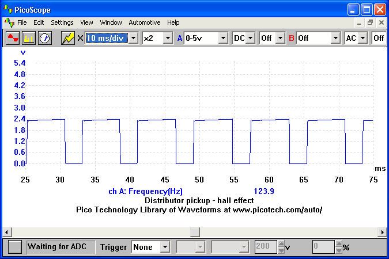Expand the Trigger None dropdown
389x259 pixels.
165,247
